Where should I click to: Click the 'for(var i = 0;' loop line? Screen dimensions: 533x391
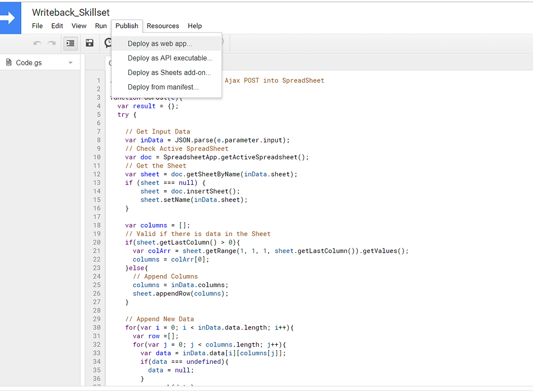pyautogui.click(x=209, y=327)
